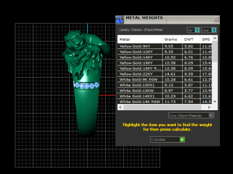Toggle the GV library switch
This screenshot has height=174, width=233.
click(x=193, y=30)
